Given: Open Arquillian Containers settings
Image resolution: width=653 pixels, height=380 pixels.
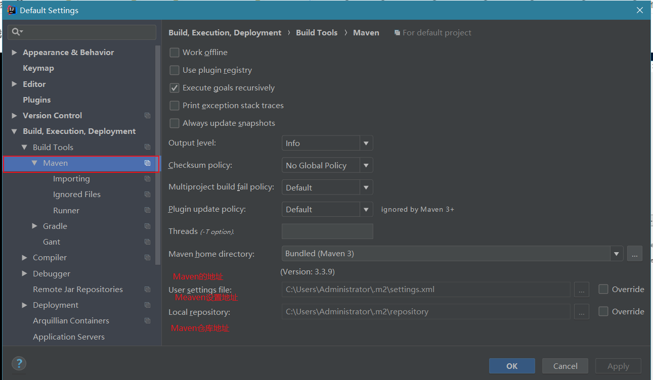Looking at the screenshot, I should pos(71,321).
